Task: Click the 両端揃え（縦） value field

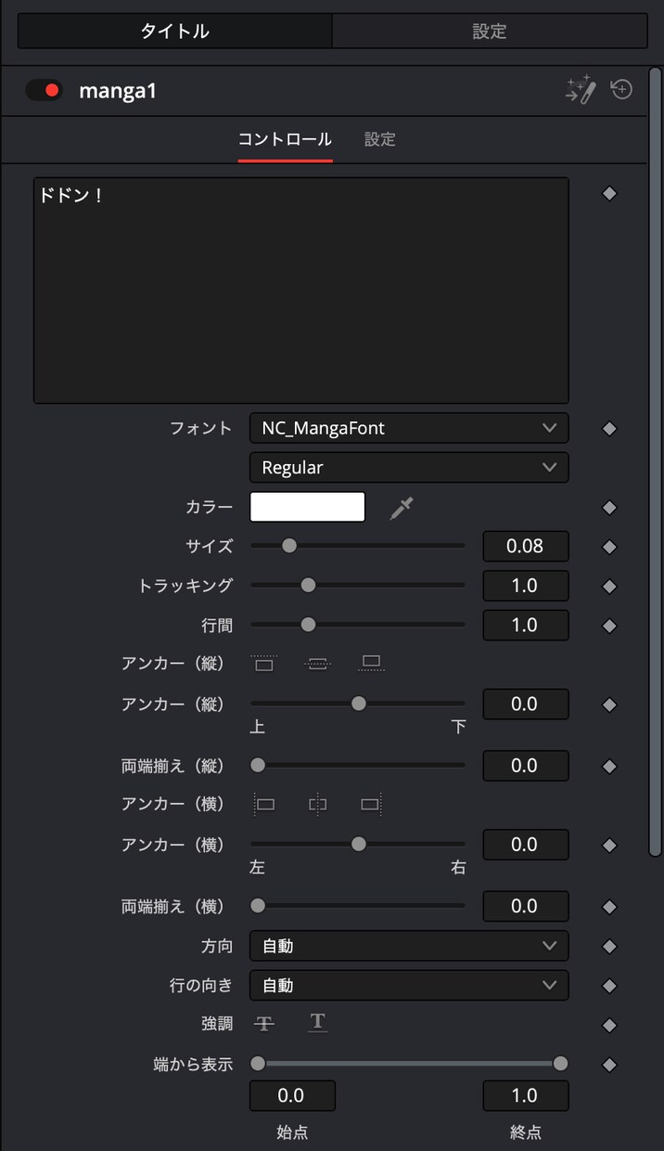Action: (526, 766)
